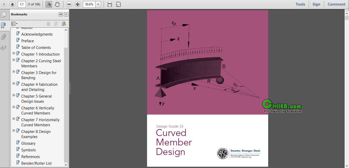Viewport: 349px width, 168px height.
Task: Select the text selection cursor tool
Action: pos(49,4)
